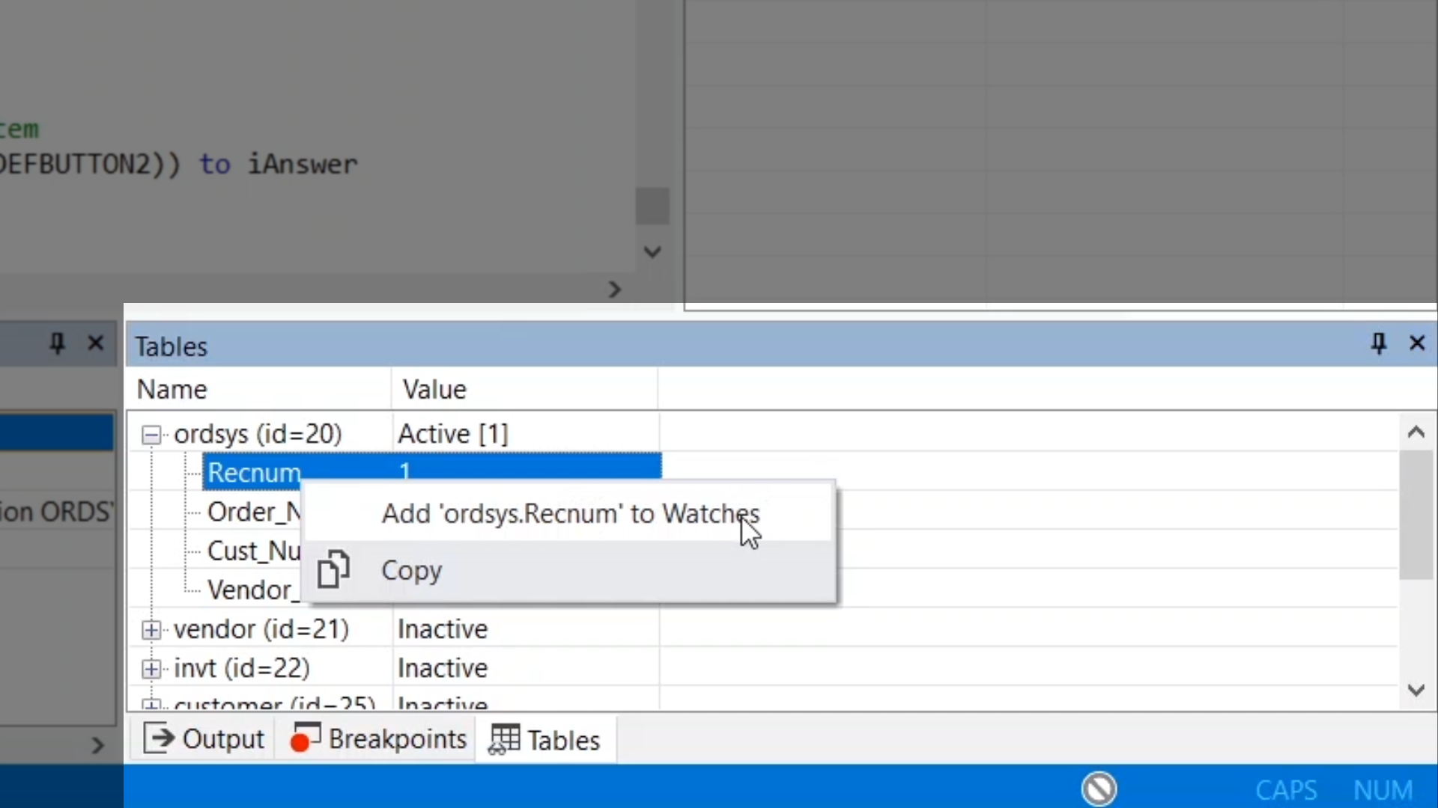Click the prohibited circle status bar icon

pyautogui.click(x=1099, y=789)
